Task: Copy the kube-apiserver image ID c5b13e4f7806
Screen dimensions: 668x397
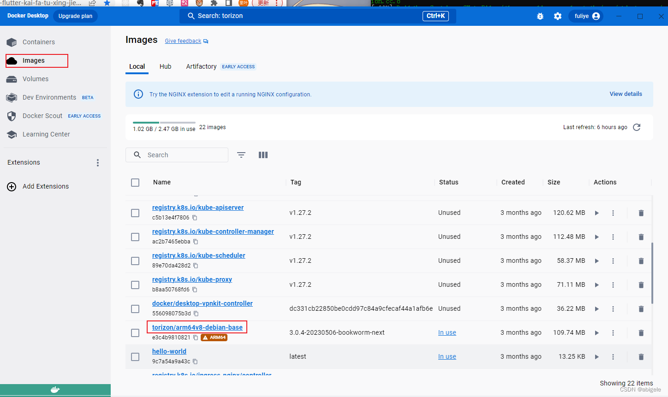Action: [x=195, y=218]
